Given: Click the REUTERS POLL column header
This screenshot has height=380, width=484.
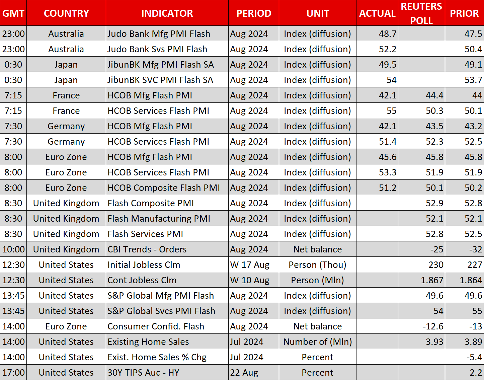Looking at the screenshot, I should [421, 13].
